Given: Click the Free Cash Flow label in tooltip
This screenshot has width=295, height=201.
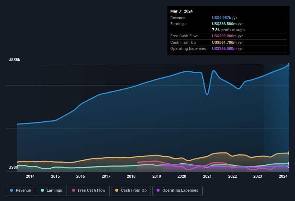Looking at the screenshot, I should 184,36.
